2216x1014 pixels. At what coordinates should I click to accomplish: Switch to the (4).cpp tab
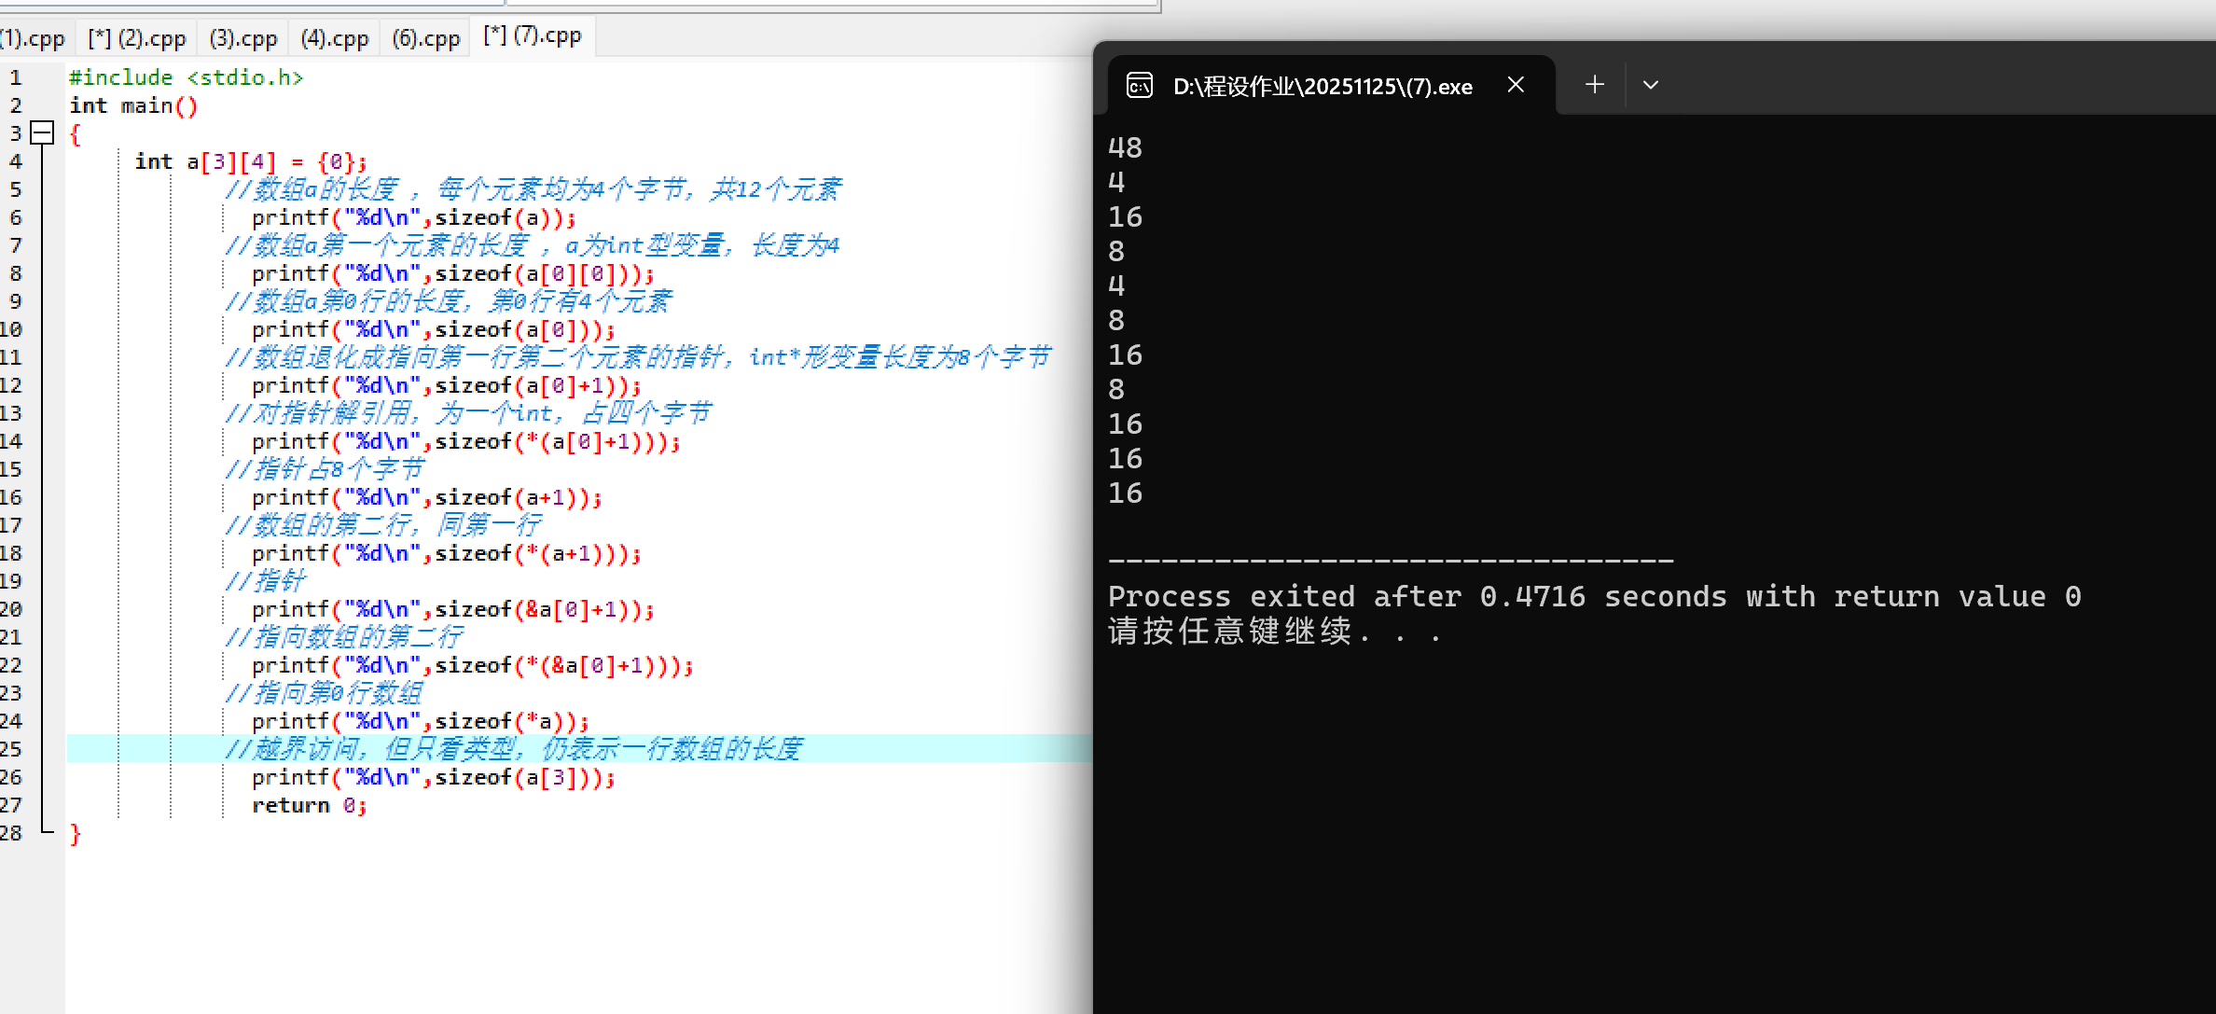pos(333,37)
